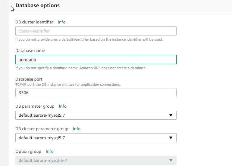
Task: Click the DB cluster parameter group arrow icon
Action: pos(171,138)
